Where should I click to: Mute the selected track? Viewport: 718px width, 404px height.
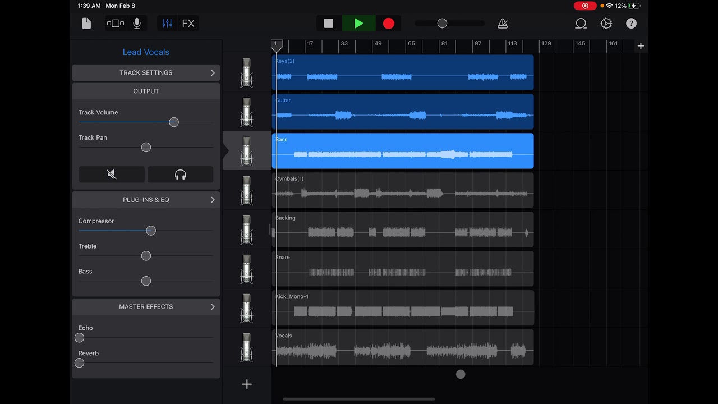click(x=112, y=175)
